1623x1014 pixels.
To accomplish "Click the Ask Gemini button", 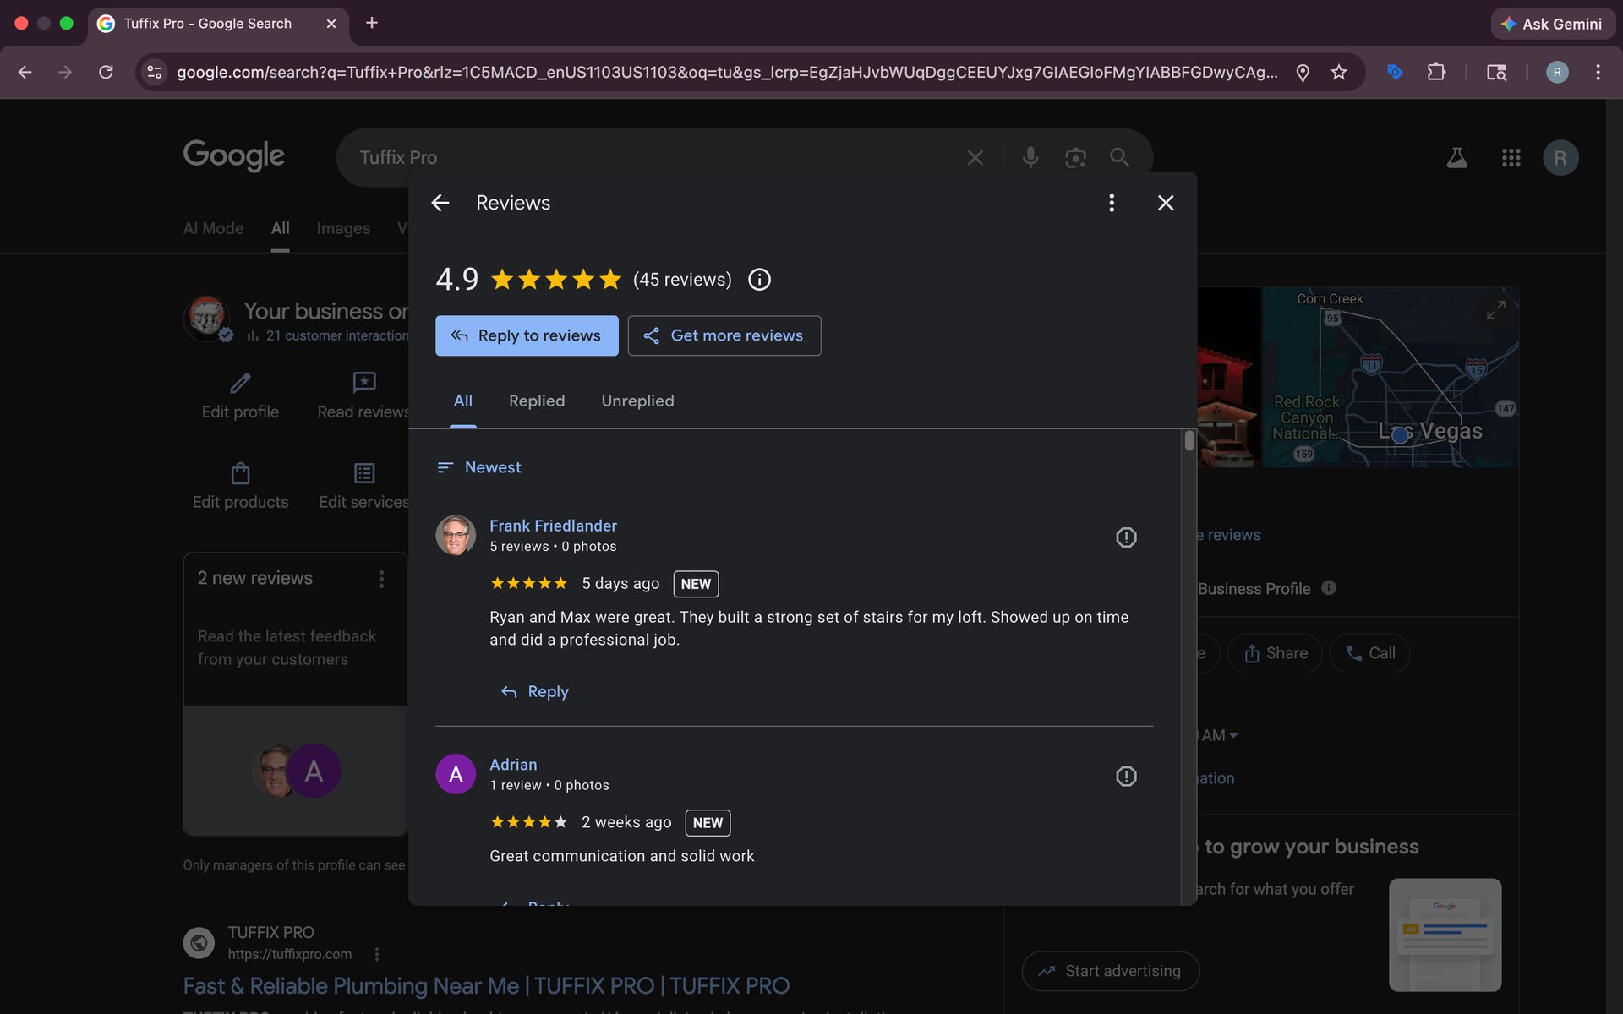I will [x=1552, y=24].
